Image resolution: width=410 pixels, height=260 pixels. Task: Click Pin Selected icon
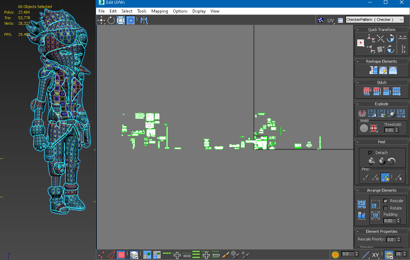coord(366,177)
